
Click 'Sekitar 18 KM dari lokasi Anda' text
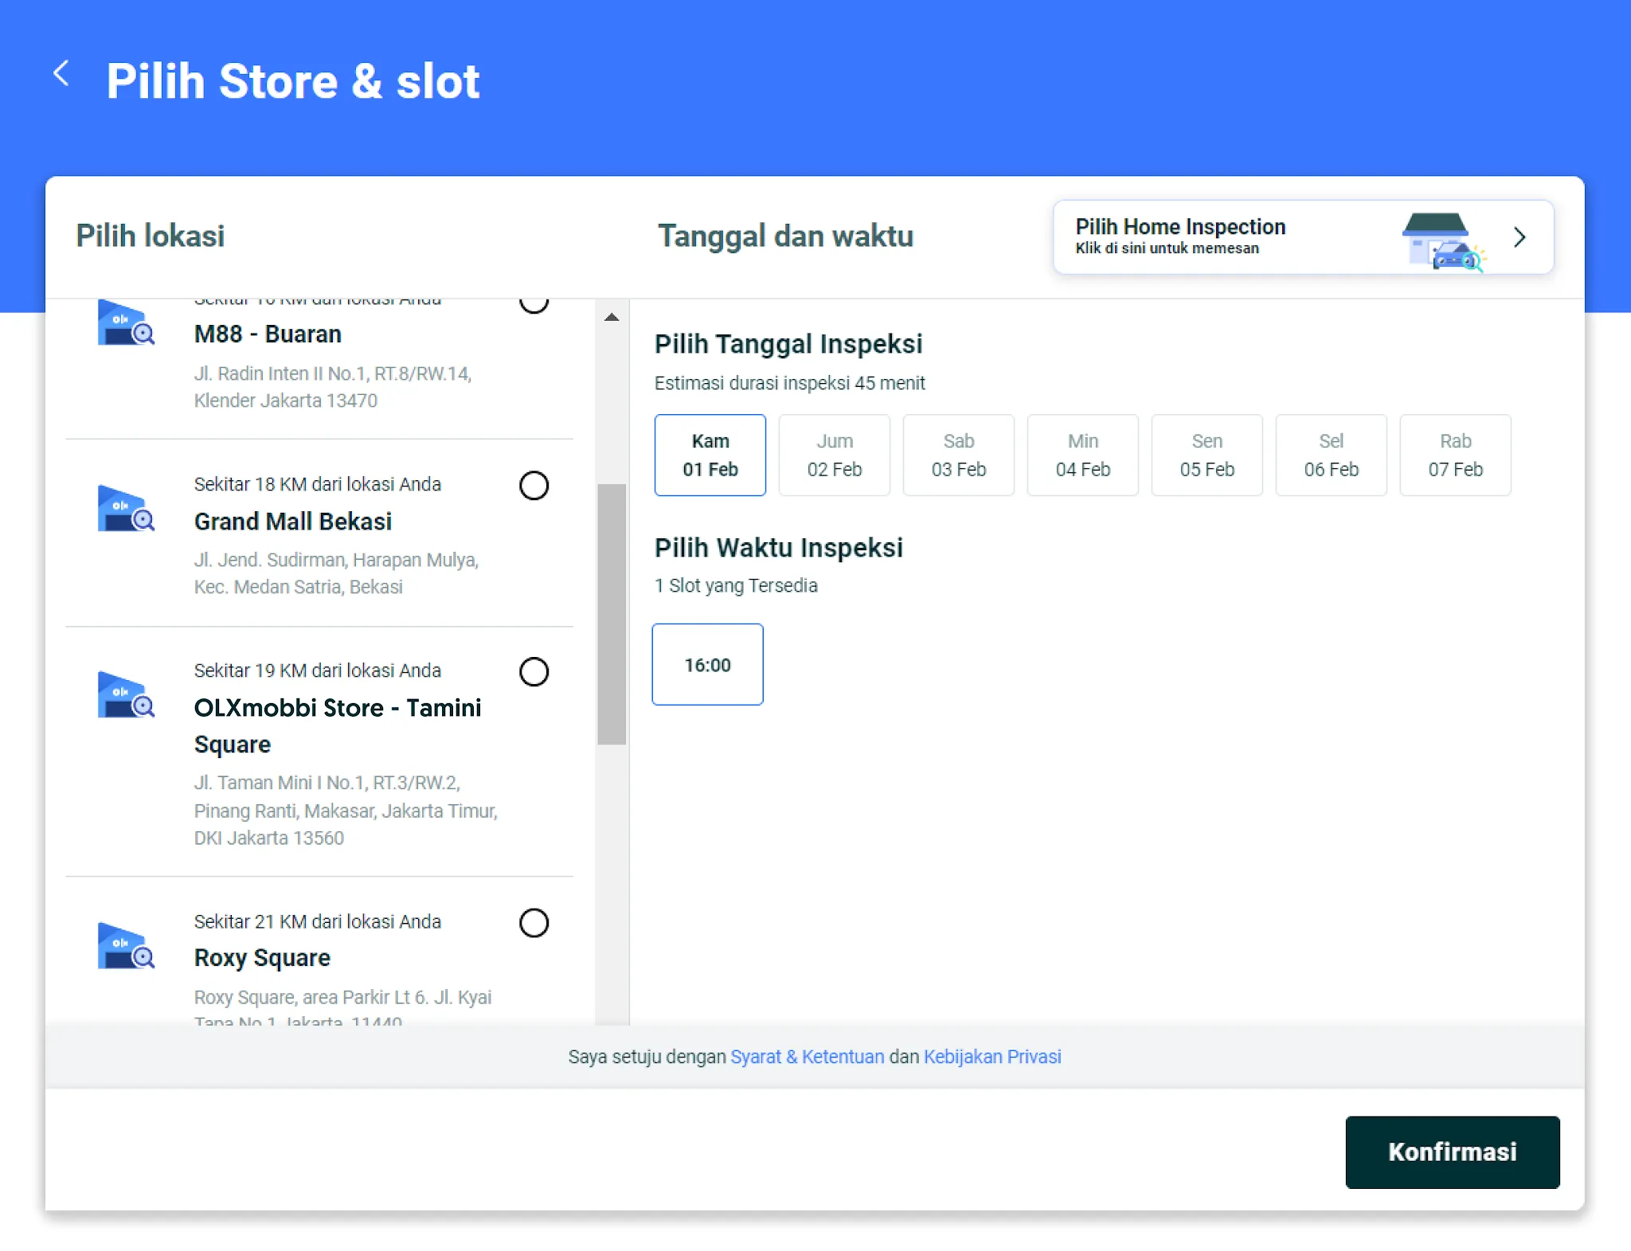point(318,484)
